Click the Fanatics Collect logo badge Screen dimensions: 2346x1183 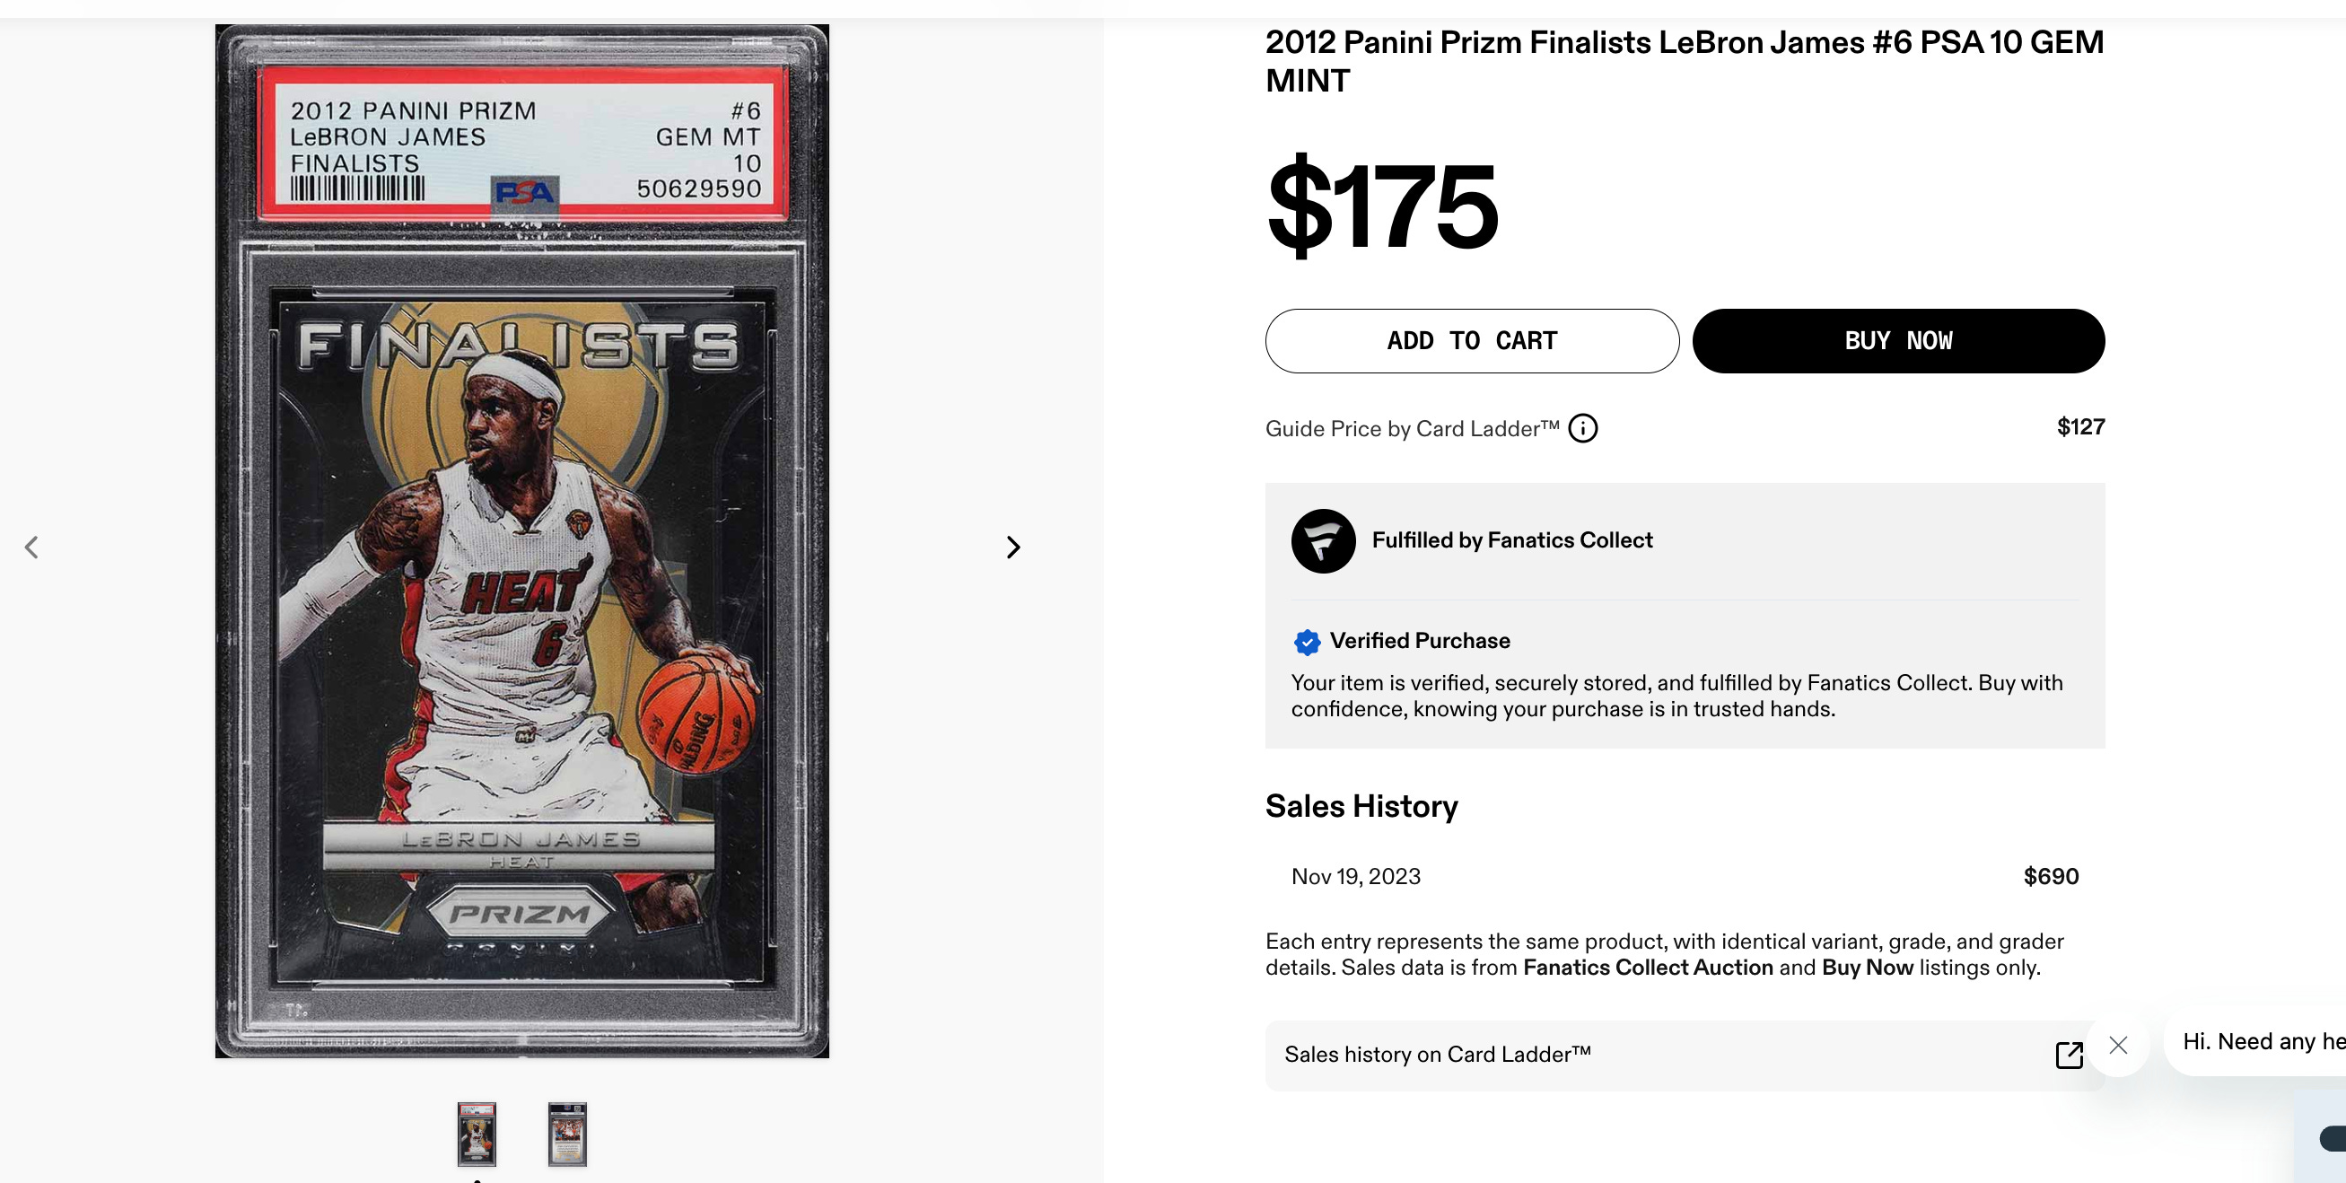[x=1323, y=541]
